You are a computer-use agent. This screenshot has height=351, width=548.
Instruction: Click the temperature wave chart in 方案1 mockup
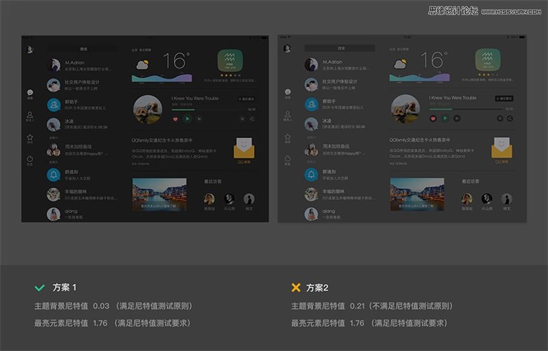click(162, 78)
